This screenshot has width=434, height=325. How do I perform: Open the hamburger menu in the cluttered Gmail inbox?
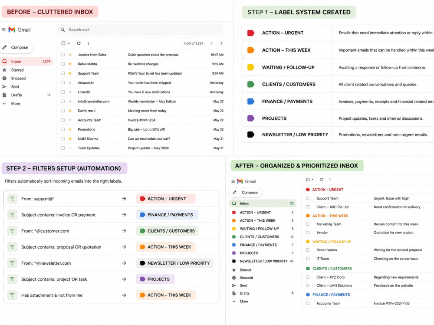coord(3,30)
